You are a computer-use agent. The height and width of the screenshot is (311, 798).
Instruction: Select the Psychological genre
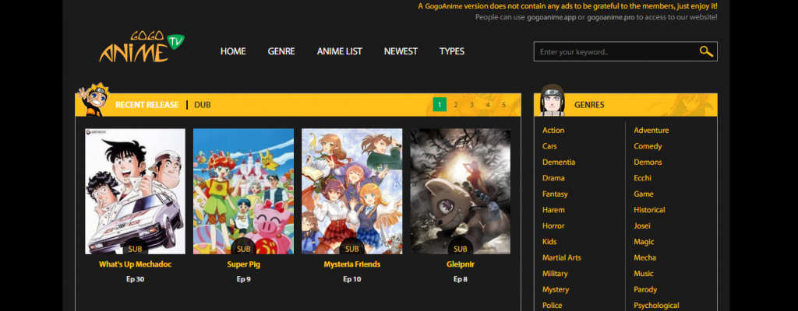click(656, 306)
